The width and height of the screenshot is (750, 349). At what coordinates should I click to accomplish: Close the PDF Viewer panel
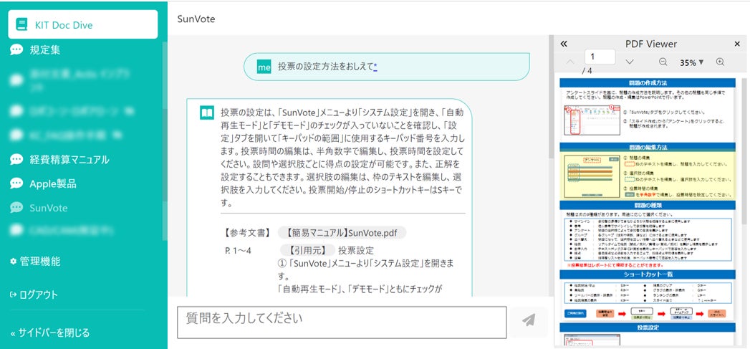tap(737, 44)
